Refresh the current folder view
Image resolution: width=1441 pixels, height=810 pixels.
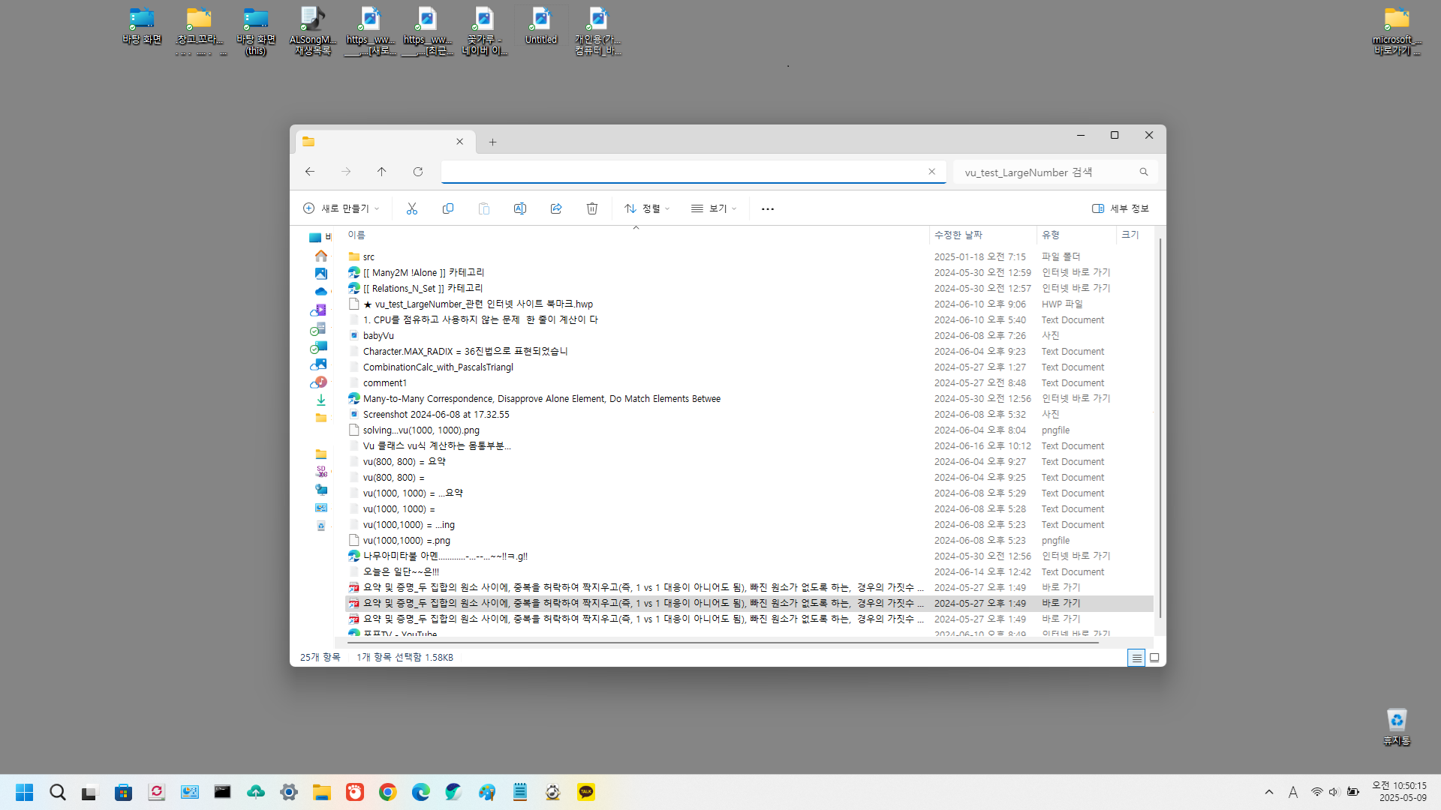pos(418,172)
